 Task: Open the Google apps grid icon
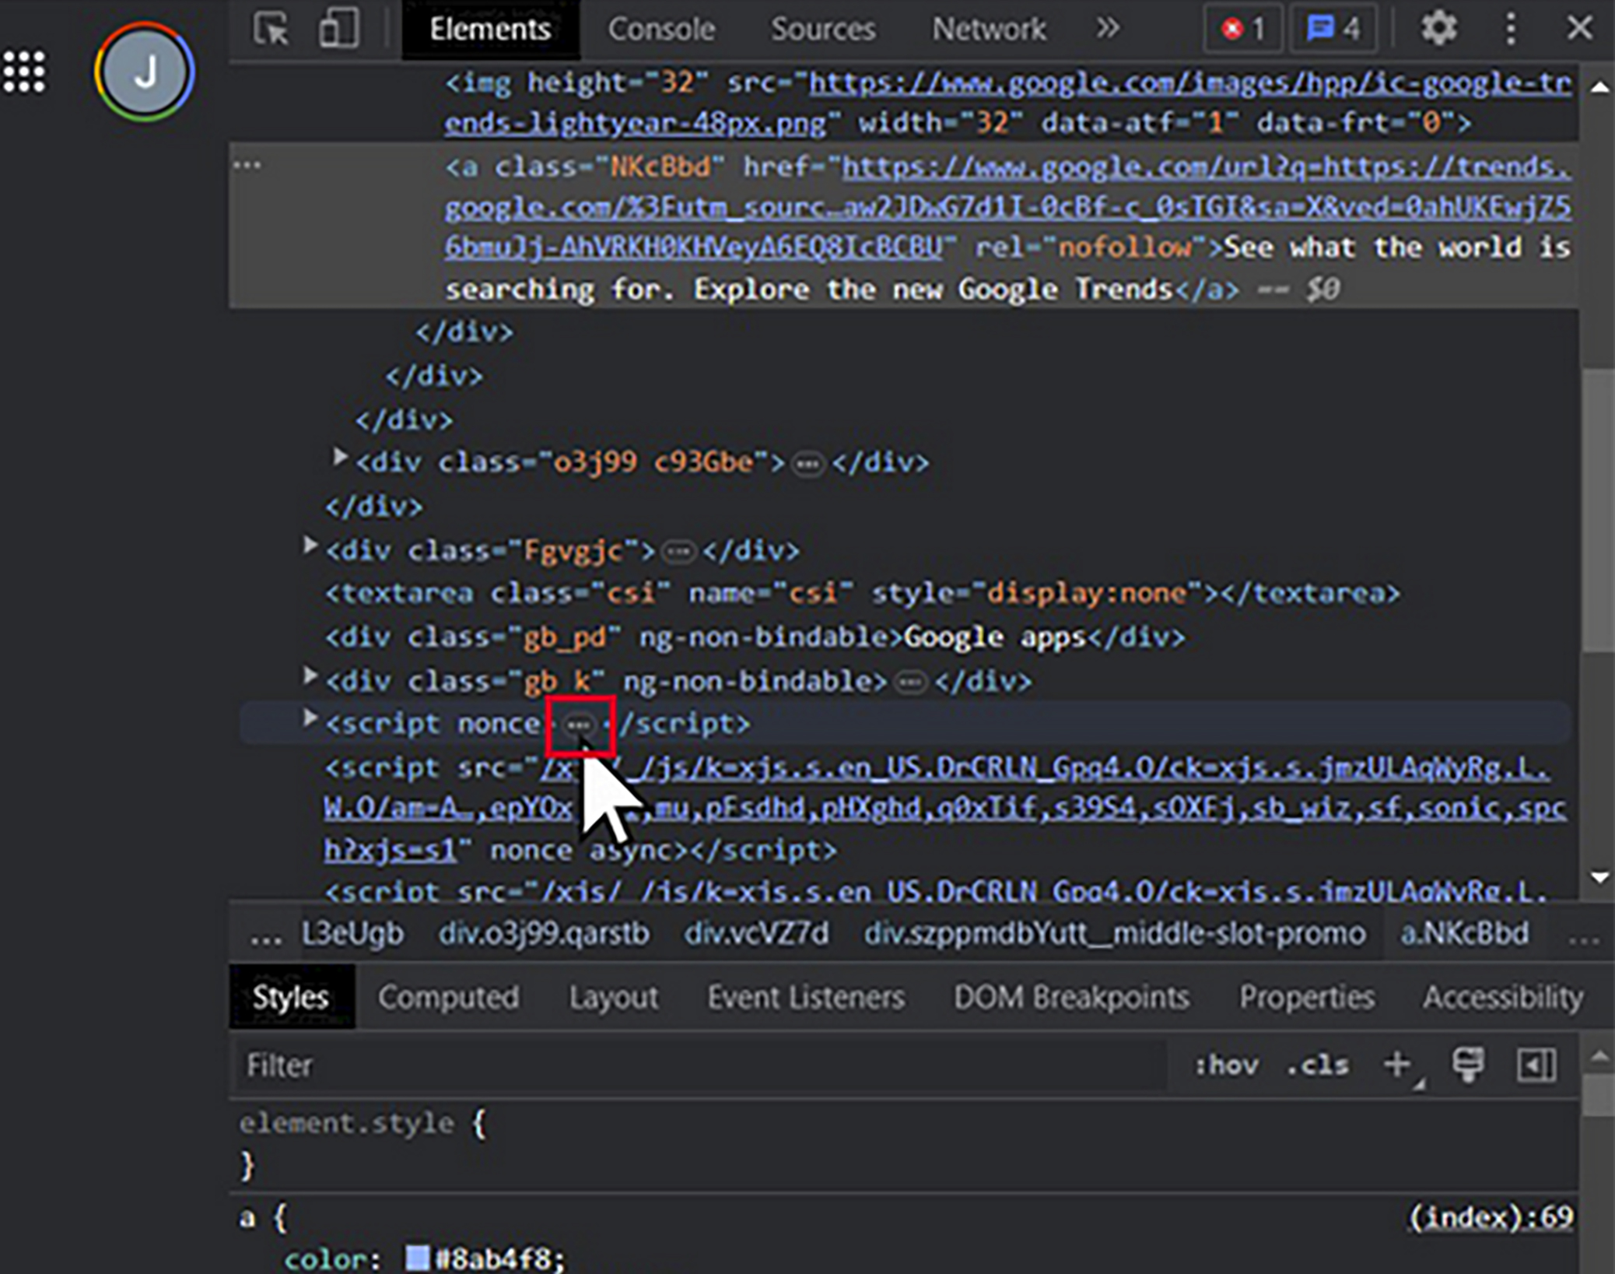point(23,72)
